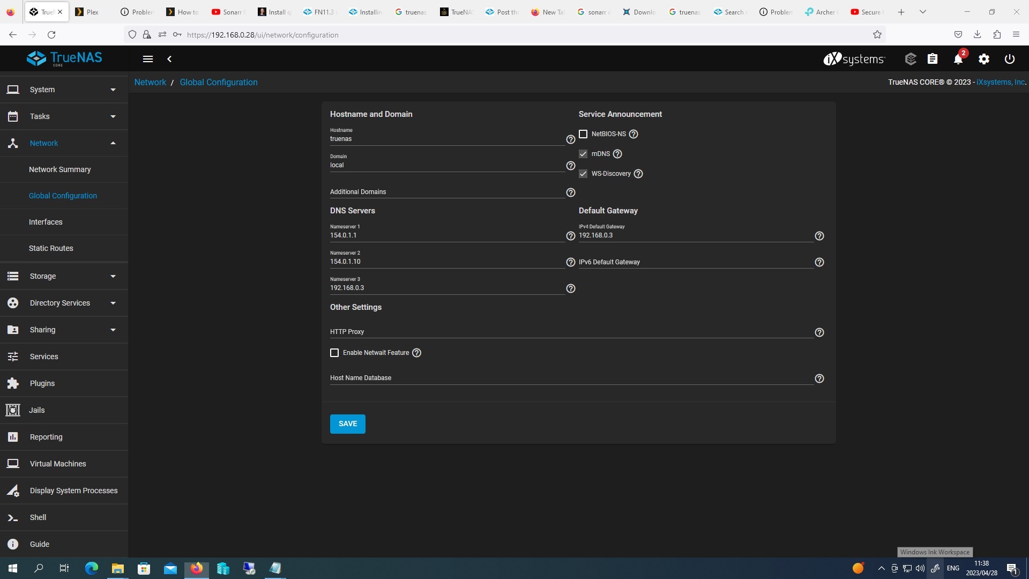Viewport: 1029px width, 579px height.
Task: Open the alerts bell notifications
Action: (958, 59)
